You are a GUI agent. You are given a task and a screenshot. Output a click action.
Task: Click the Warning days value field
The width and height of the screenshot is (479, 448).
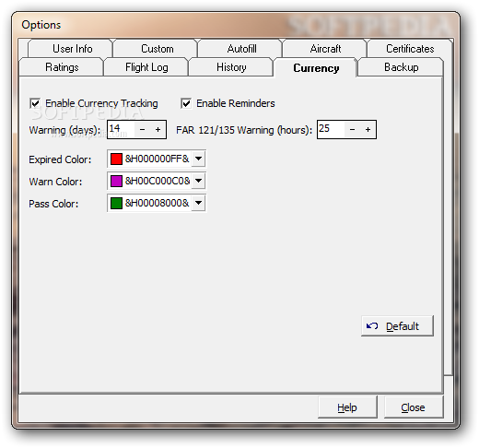[121, 129]
